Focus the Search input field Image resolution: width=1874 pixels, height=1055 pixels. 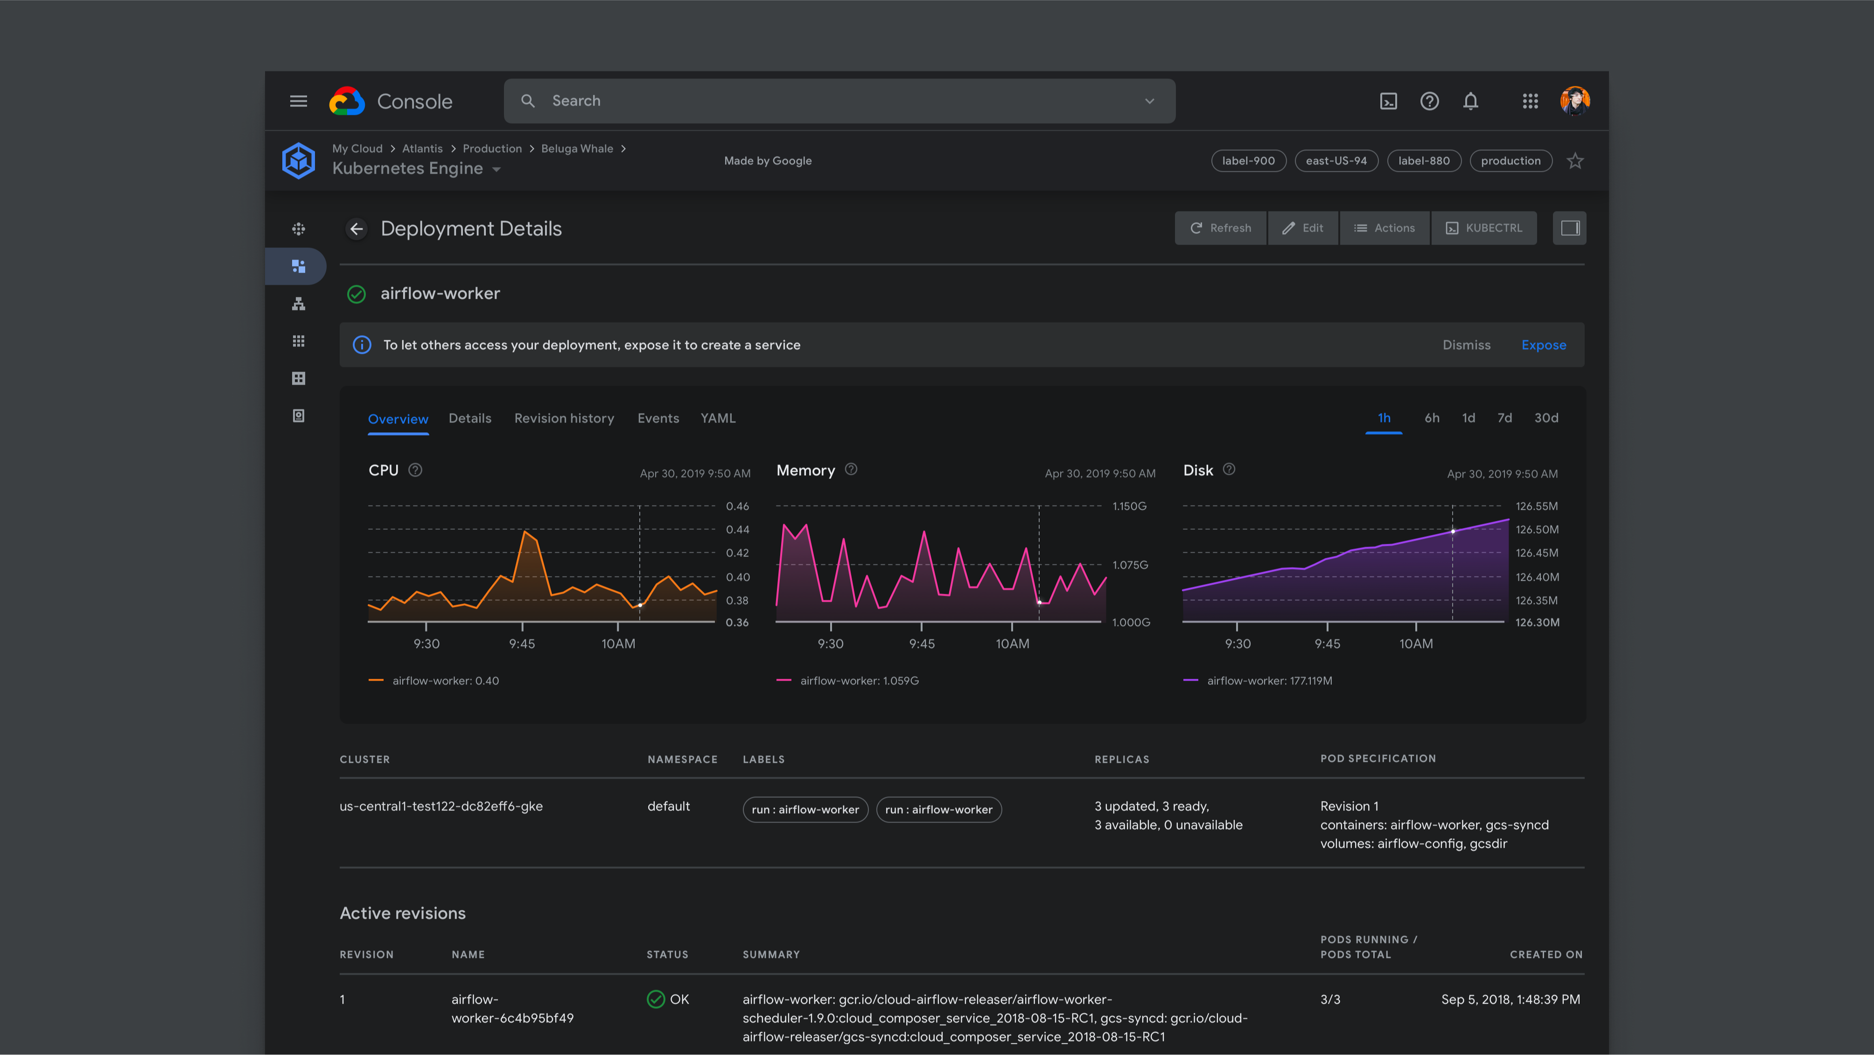(x=839, y=101)
